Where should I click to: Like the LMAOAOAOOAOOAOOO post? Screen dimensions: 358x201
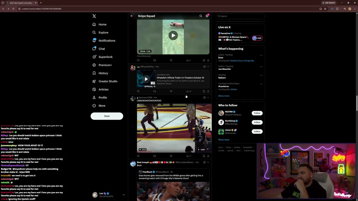[x=171, y=156]
